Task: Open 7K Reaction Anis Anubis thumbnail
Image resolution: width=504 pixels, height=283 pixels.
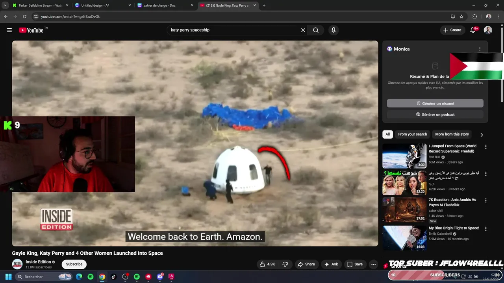Action: click(404, 210)
